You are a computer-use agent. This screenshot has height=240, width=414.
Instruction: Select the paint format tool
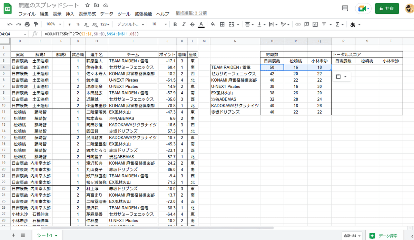click(x=36, y=24)
